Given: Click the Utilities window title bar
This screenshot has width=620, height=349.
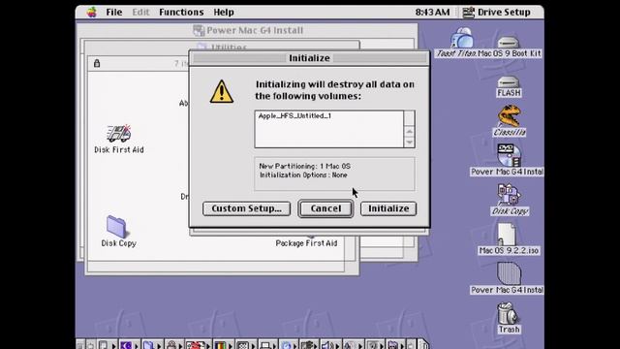Looking at the screenshot, I should (x=222, y=47).
